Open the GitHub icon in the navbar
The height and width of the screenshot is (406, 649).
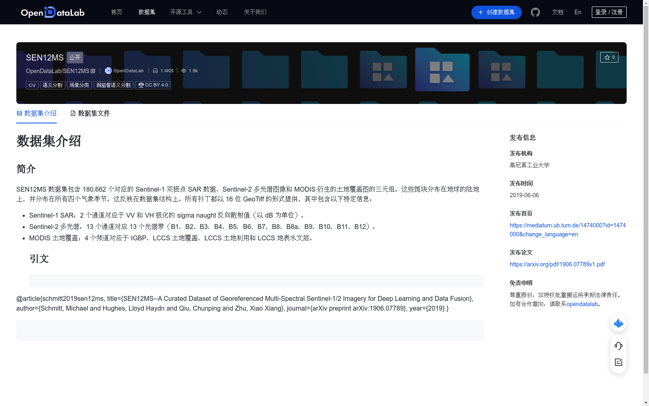coord(535,12)
